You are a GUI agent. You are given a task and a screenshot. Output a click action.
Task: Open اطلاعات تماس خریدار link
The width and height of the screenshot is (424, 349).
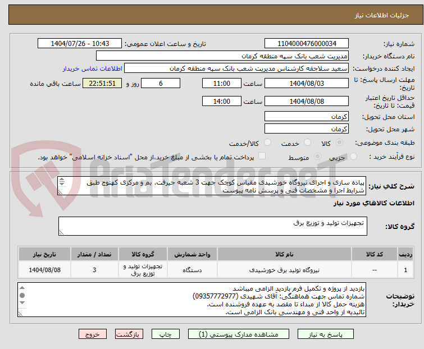93,68
